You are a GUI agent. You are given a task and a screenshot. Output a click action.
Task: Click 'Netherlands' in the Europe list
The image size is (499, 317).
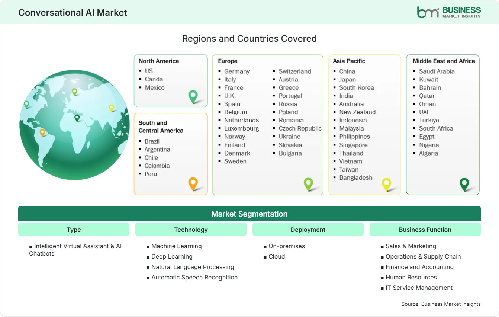(241, 121)
